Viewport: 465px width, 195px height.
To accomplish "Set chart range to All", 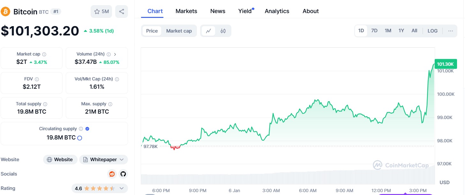I will coord(414,31).
